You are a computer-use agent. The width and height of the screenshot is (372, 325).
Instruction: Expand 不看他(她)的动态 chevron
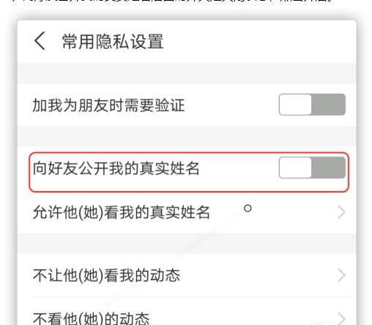click(341, 318)
